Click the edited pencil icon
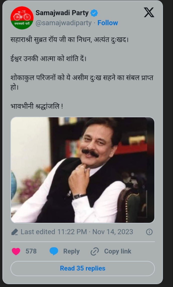The image size is (173, 287). pos(15,232)
